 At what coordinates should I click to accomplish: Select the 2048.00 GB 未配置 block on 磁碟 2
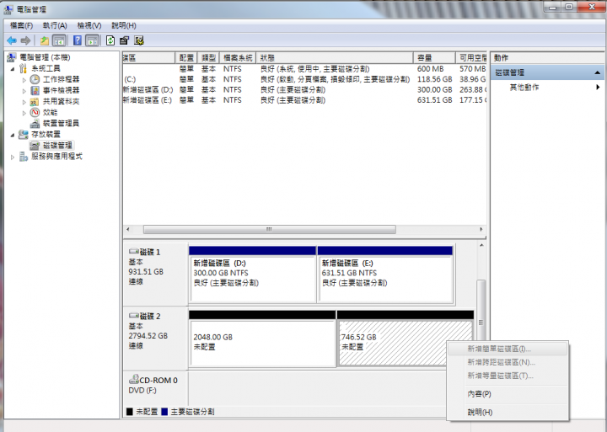(262, 339)
